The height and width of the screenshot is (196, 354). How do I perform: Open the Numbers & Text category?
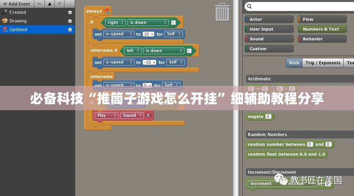coord(322,29)
